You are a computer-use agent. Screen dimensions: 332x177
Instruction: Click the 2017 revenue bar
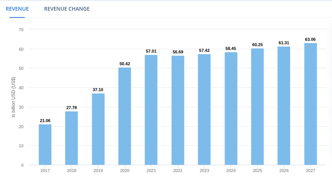click(x=45, y=145)
